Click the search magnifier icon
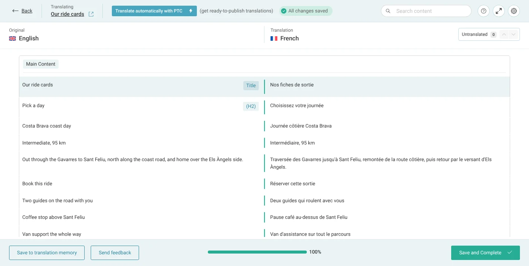 point(388,11)
